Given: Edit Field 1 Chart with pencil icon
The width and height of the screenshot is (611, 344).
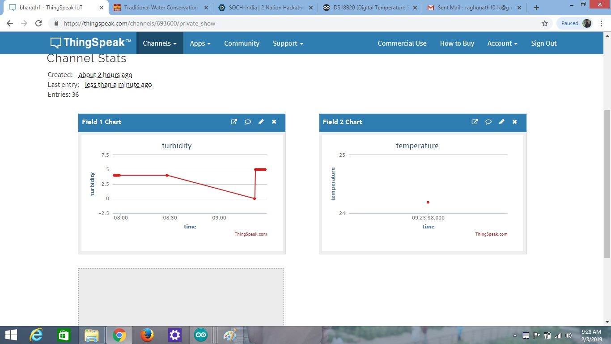Looking at the screenshot, I should pos(261,122).
